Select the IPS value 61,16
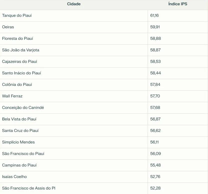 (x=154, y=16)
